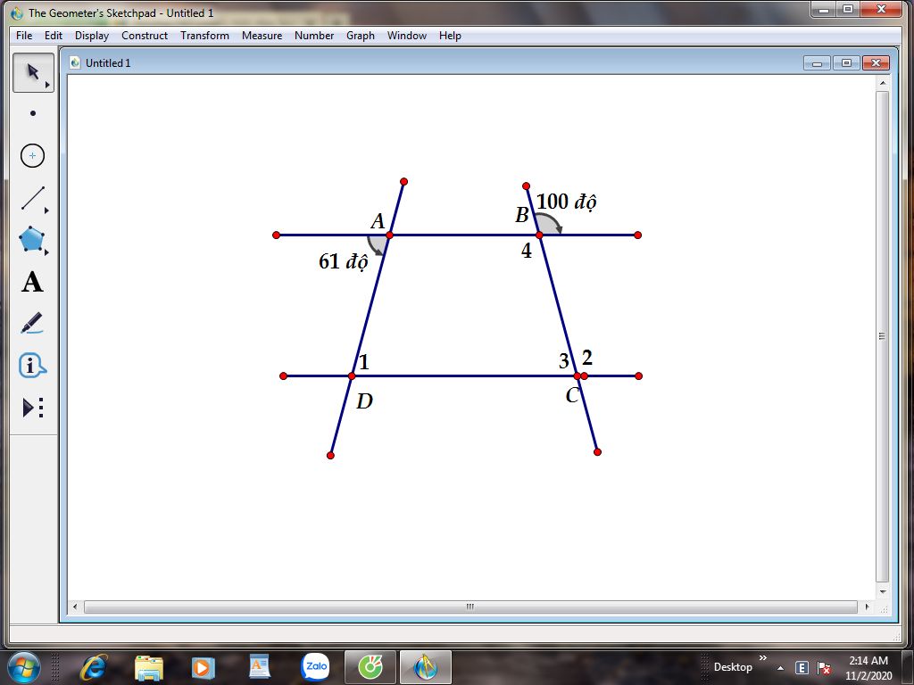Open the Help menu
The width and height of the screenshot is (914, 685).
(x=450, y=36)
